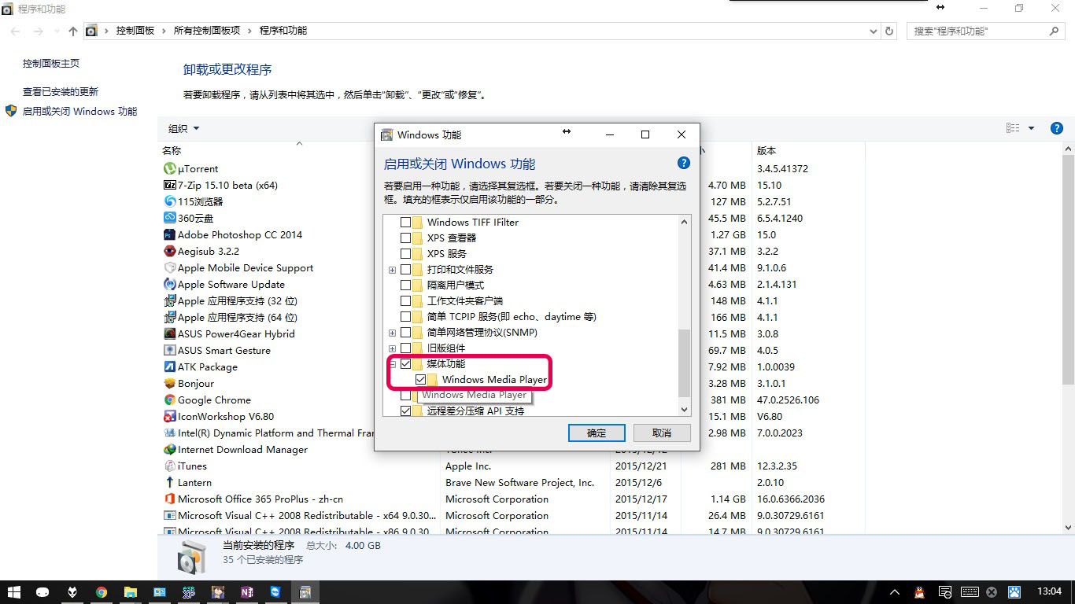Confirm with the 确定 button
The height and width of the screenshot is (604, 1075).
click(x=597, y=433)
